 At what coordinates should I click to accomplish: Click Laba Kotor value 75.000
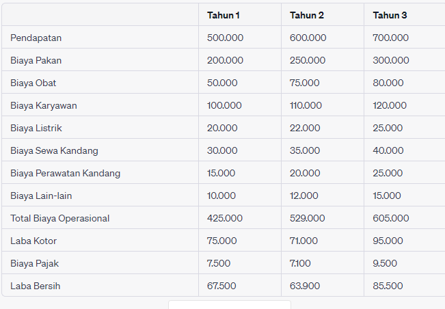coord(222,241)
